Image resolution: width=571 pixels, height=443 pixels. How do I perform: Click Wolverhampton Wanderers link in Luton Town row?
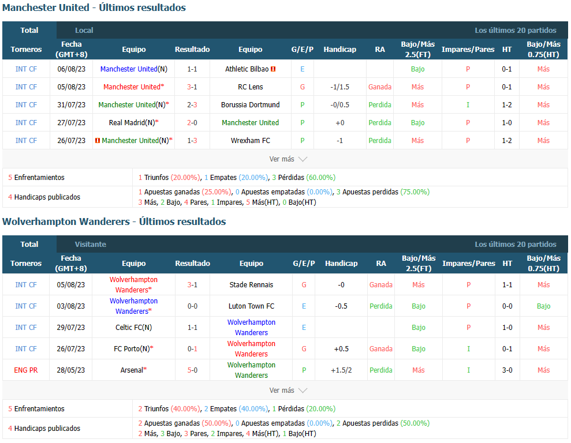pyautogui.click(x=133, y=306)
